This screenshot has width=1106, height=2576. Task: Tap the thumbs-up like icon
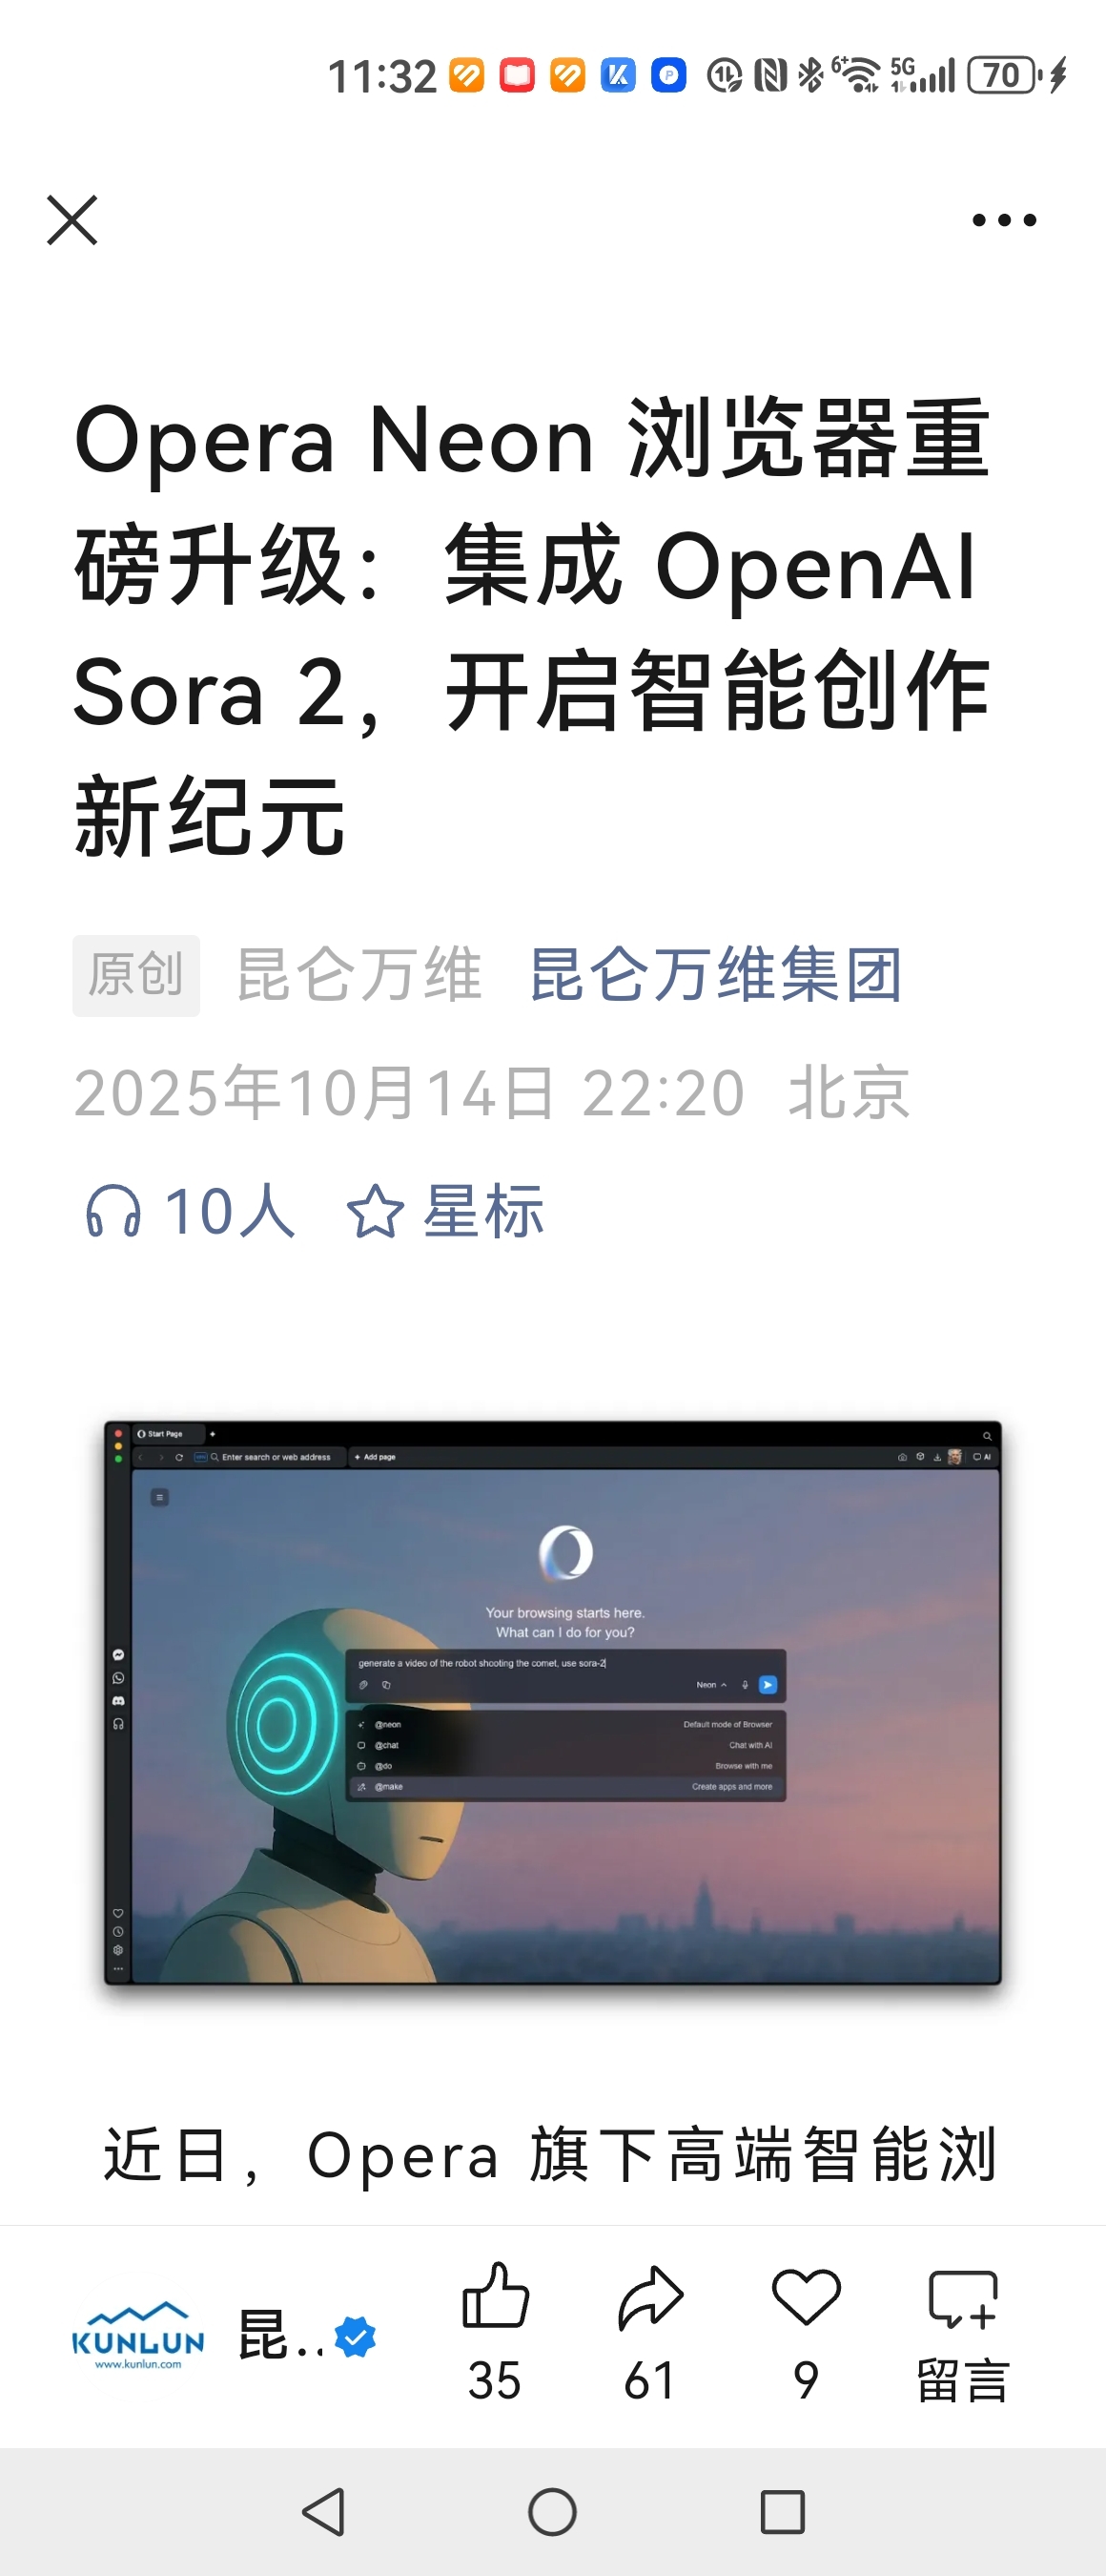(x=496, y=2295)
